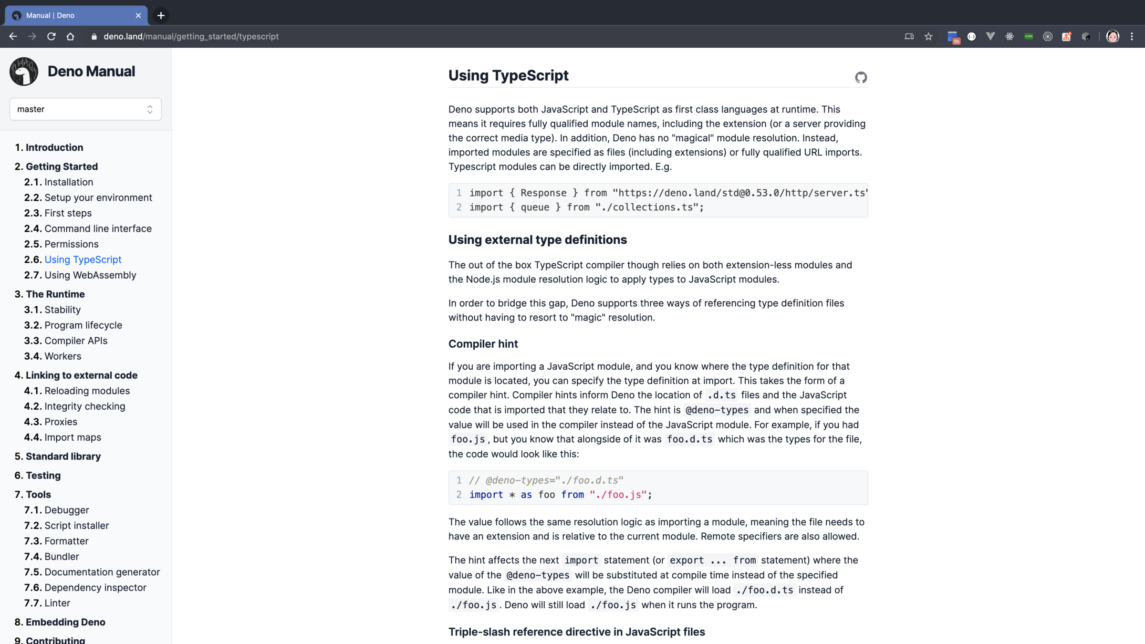Open the GitHub source icon beside the heading
Screen dimensions: 1145x644
(861, 77)
